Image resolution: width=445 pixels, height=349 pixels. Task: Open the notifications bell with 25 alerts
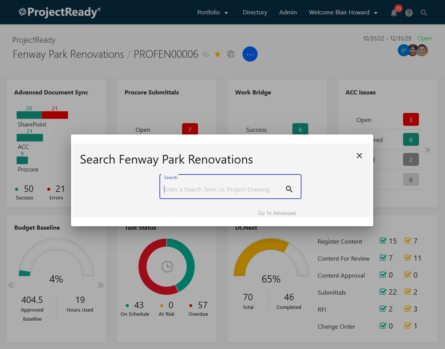click(393, 12)
